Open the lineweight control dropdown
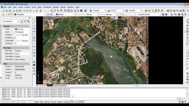The width and height of the screenshot is (189, 106). coord(116,14)
